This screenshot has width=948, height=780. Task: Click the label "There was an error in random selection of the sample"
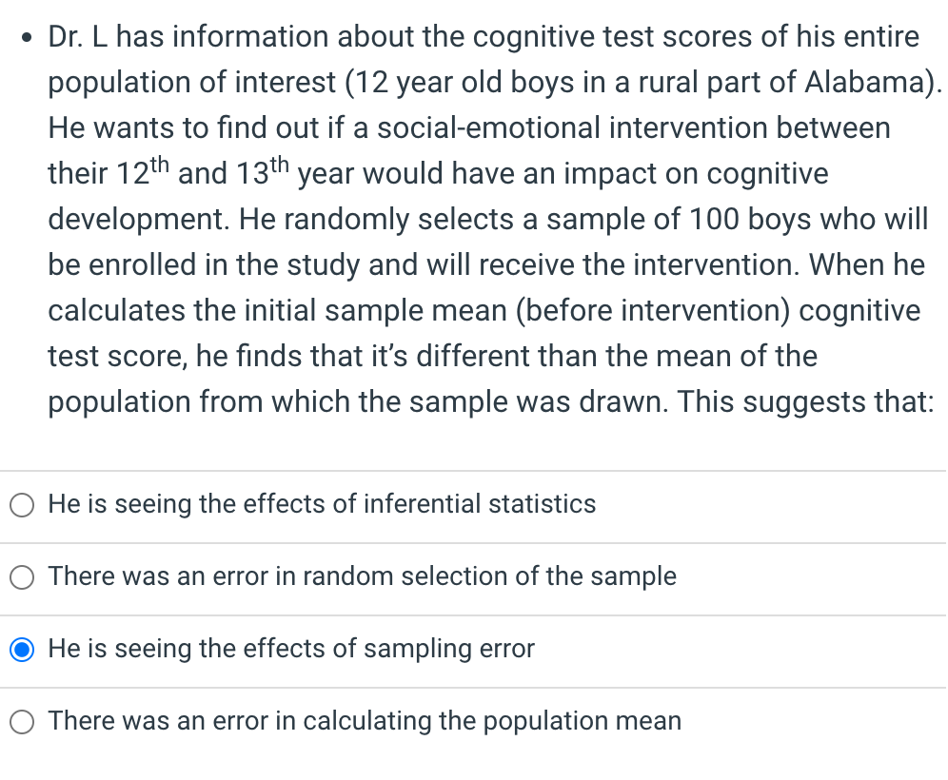click(363, 576)
